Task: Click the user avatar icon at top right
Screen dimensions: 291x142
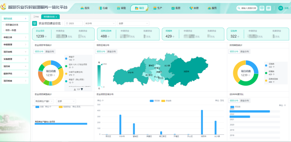Action: pos(280,8)
